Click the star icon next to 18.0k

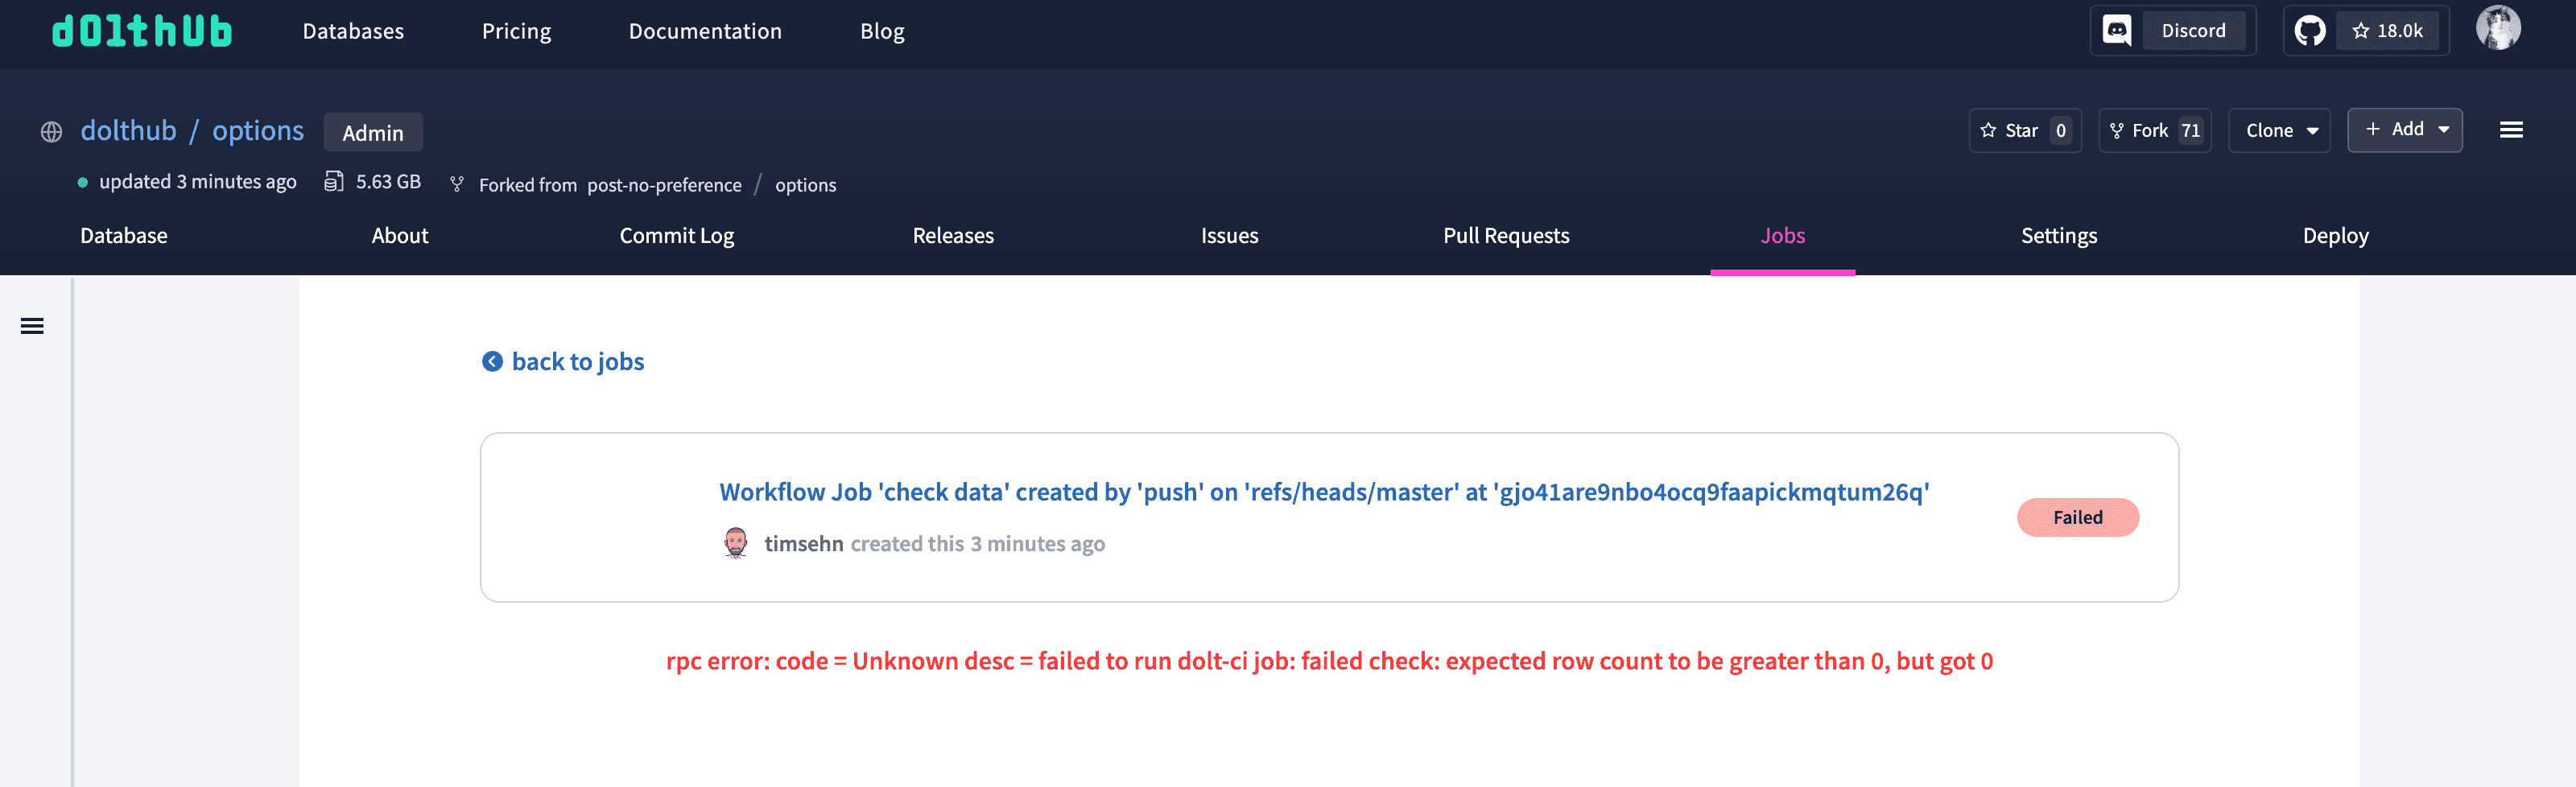(2361, 30)
